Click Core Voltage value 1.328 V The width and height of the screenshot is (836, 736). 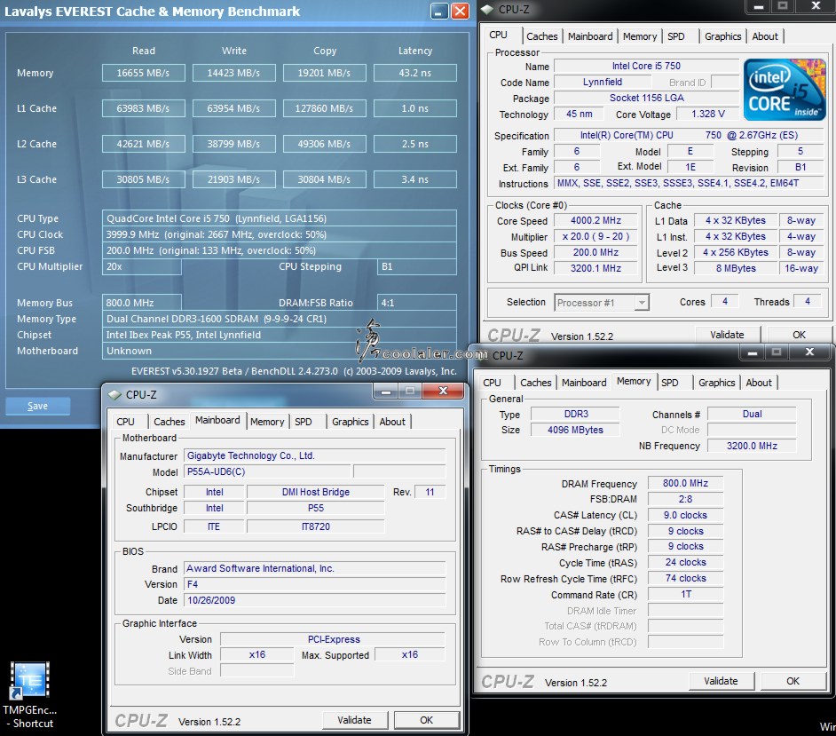pyautogui.click(x=707, y=114)
